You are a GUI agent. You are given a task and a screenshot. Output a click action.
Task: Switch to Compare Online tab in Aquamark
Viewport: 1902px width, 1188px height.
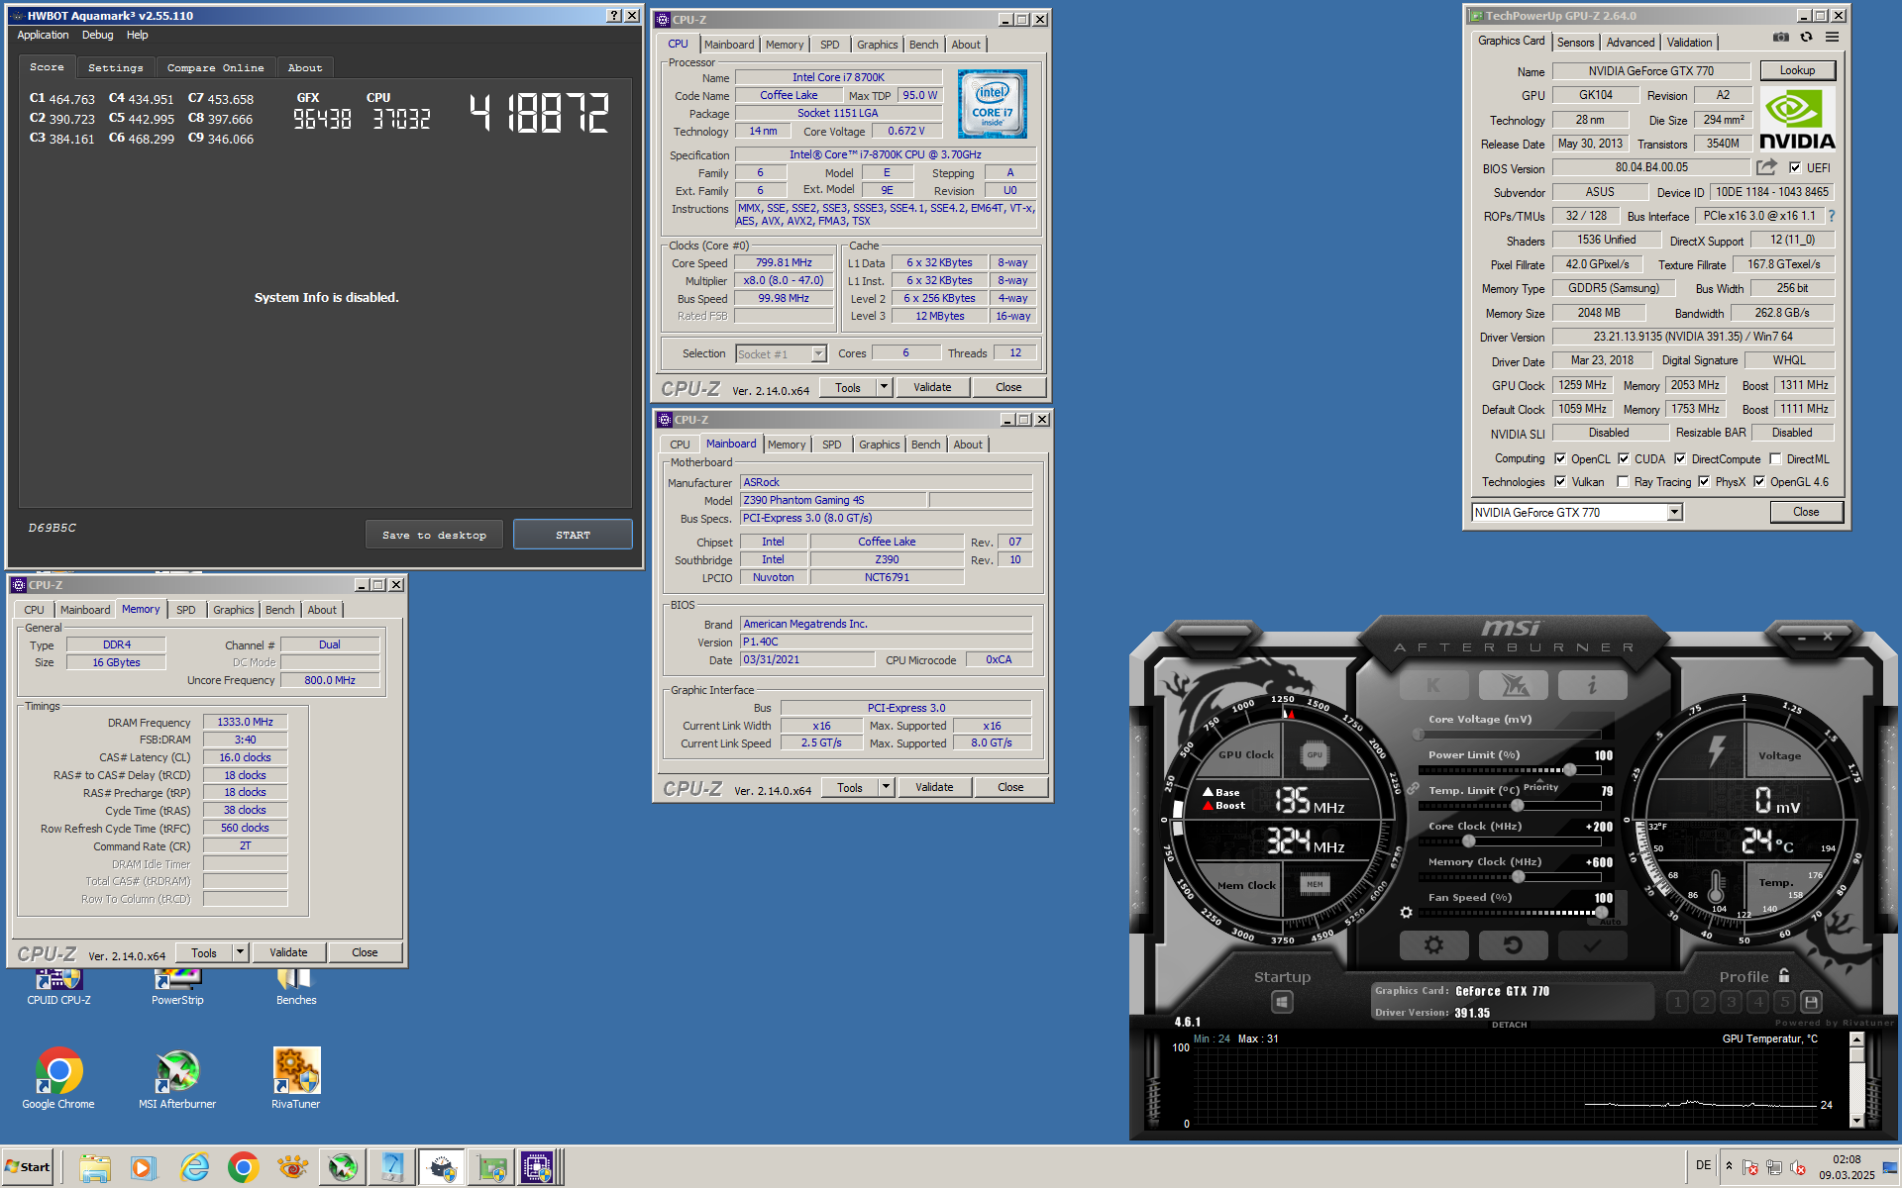point(215,68)
